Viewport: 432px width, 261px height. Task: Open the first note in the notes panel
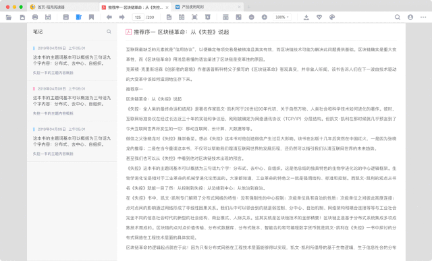coord(72,61)
